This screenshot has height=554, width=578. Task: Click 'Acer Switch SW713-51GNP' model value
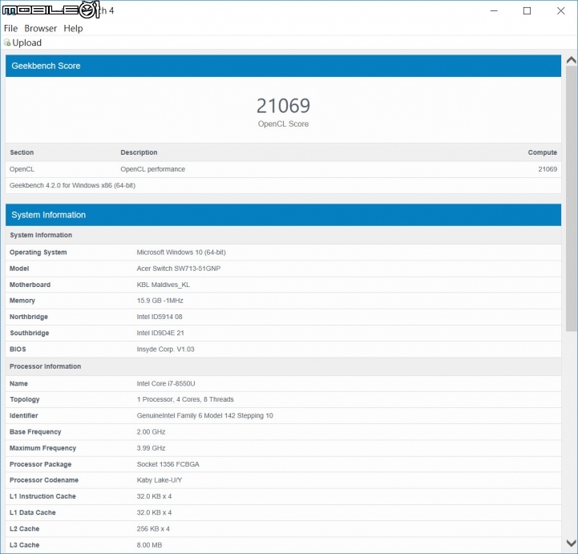179,269
